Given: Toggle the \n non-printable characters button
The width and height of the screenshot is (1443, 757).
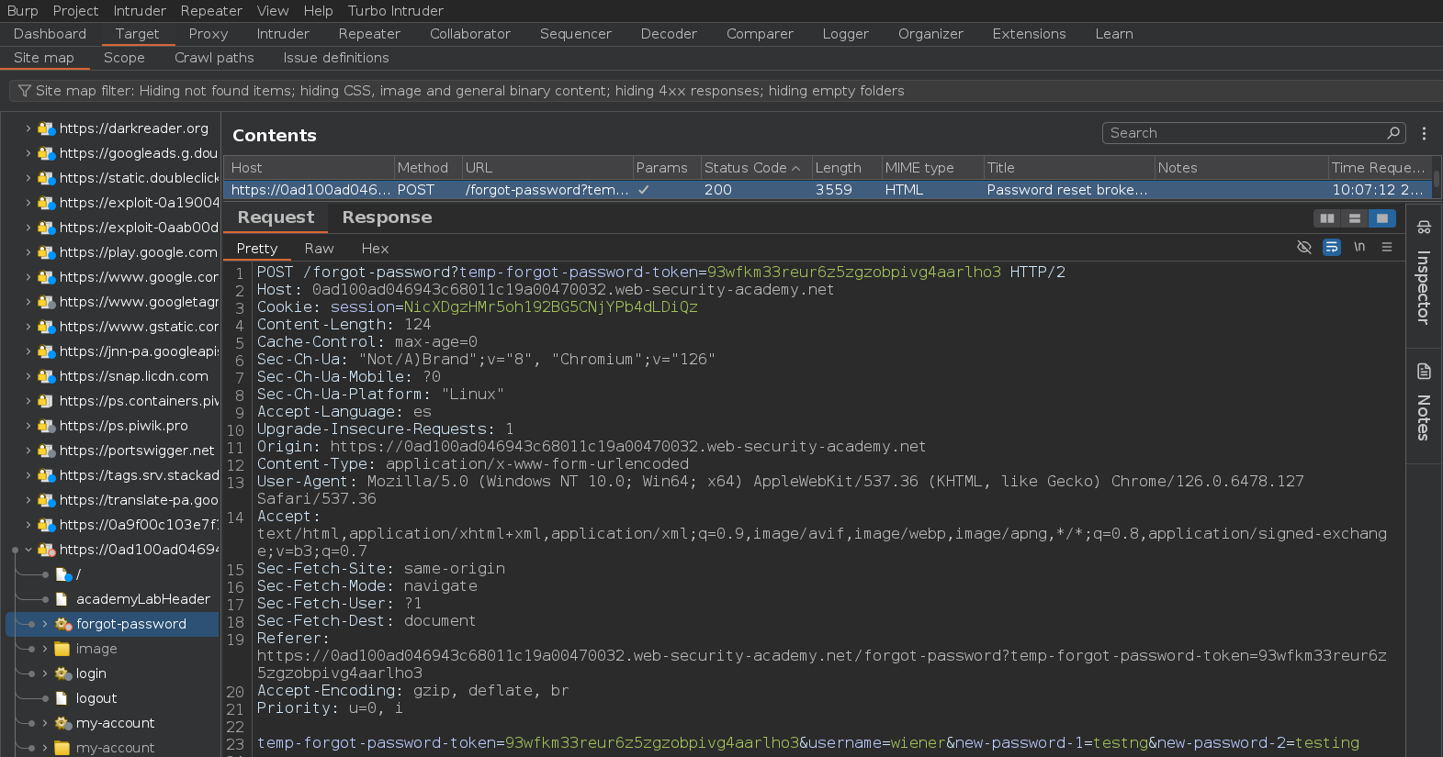Looking at the screenshot, I should pyautogui.click(x=1359, y=248).
